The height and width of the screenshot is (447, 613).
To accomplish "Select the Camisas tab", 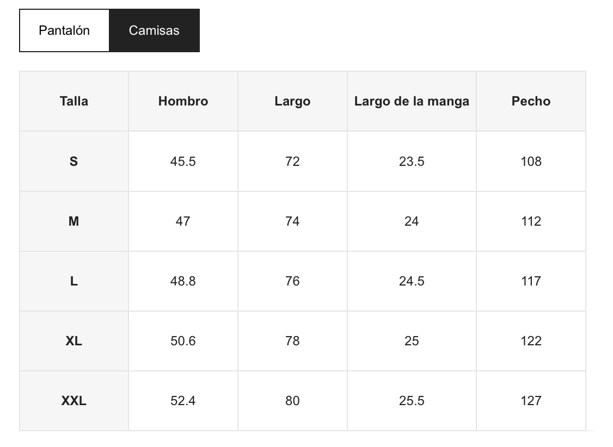I will tap(154, 30).
